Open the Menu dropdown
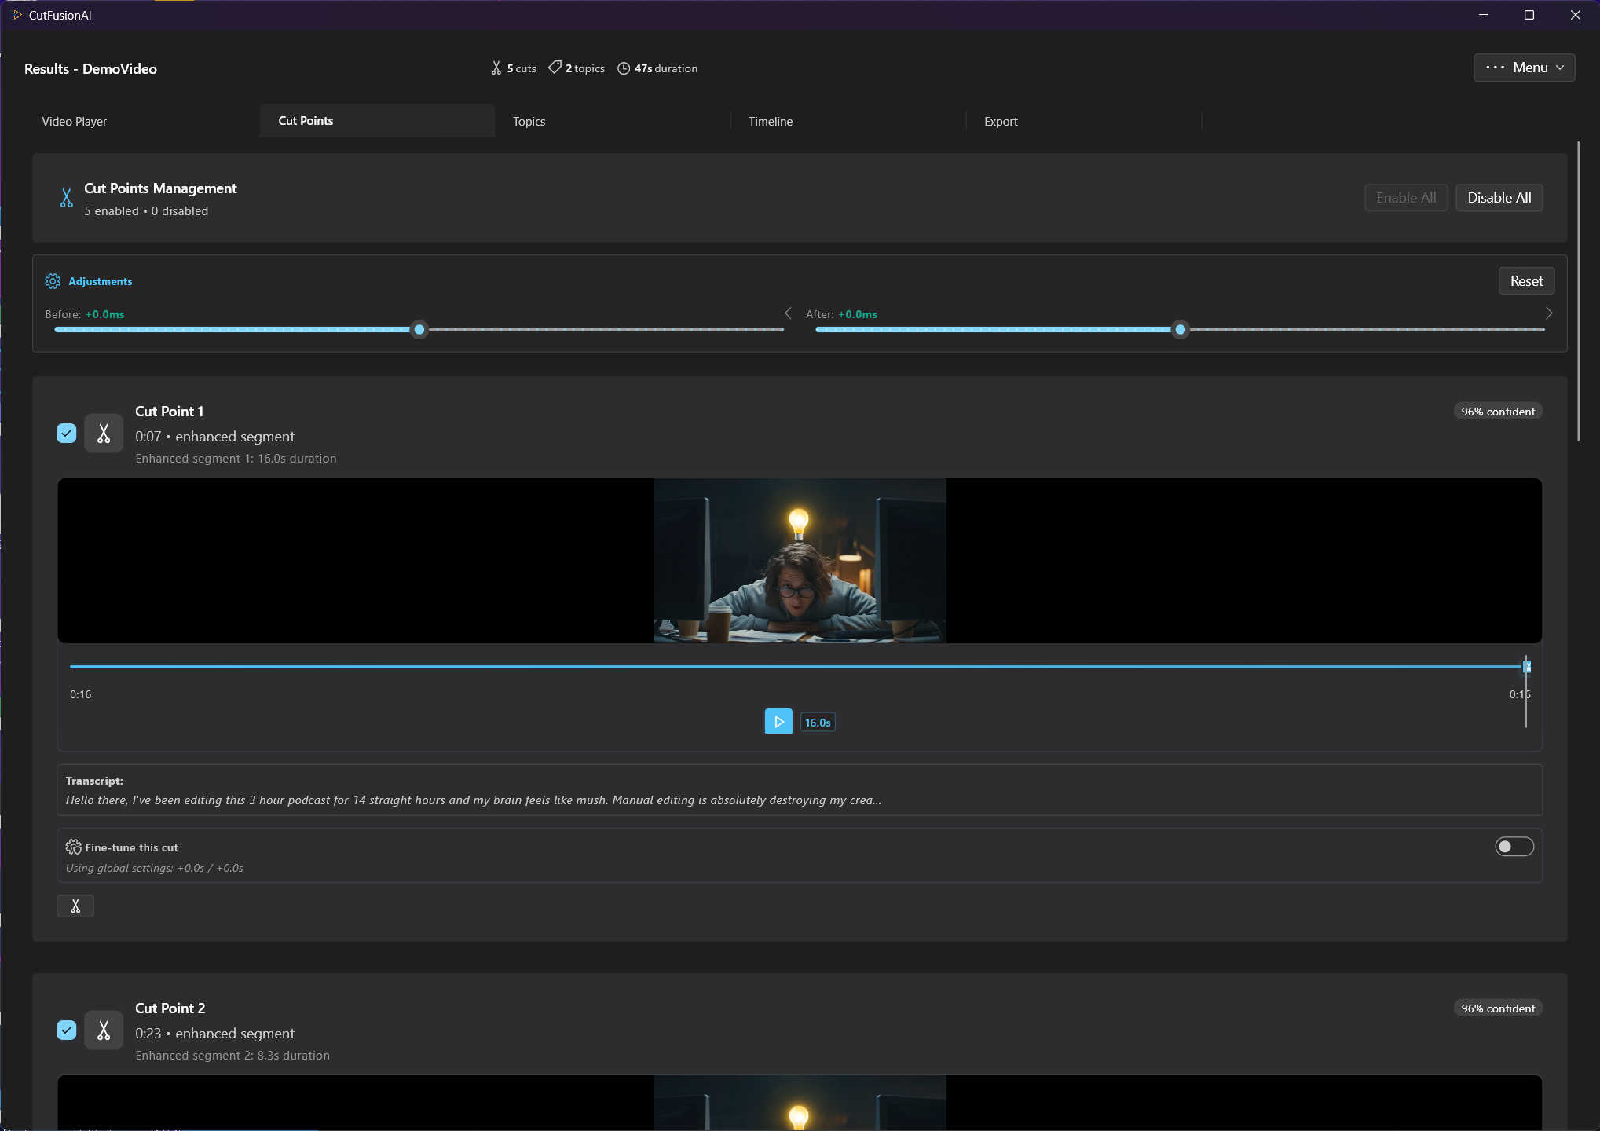The image size is (1600, 1131). tap(1524, 68)
